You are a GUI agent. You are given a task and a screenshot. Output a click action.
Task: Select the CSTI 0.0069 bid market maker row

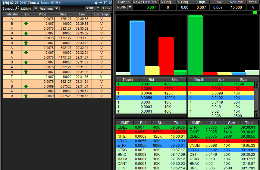pyautogui.click(x=151, y=132)
